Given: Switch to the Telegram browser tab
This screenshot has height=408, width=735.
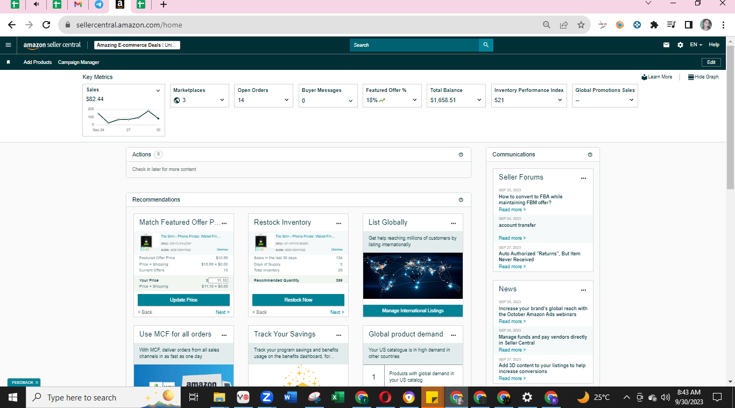Looking at the screenshot, I should pyautogui.click(x=99, y=5).
